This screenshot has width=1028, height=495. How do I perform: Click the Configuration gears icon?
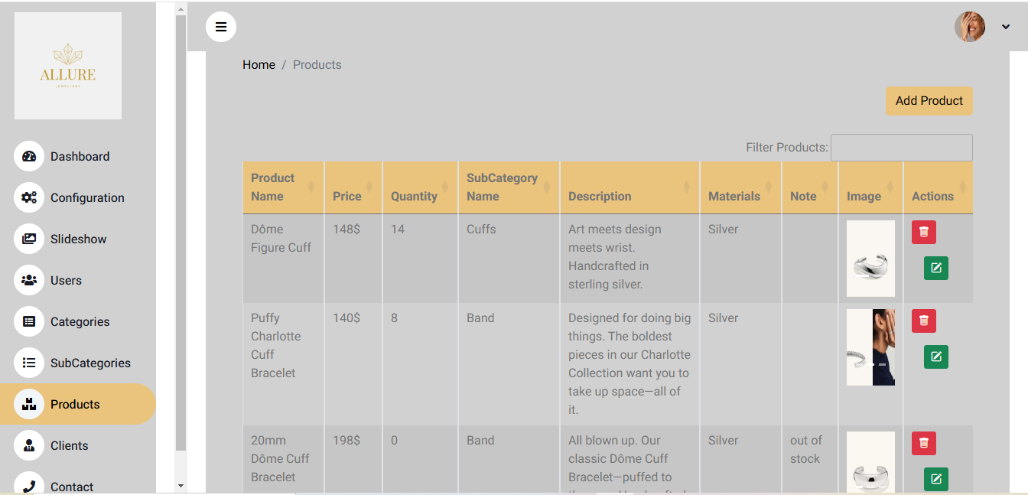29,197
